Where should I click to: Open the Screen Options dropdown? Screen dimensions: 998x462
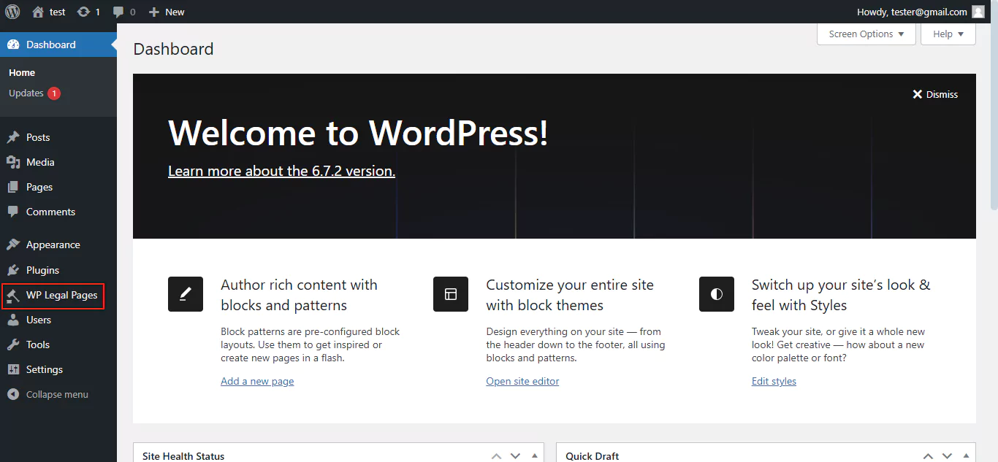[866, 34]
